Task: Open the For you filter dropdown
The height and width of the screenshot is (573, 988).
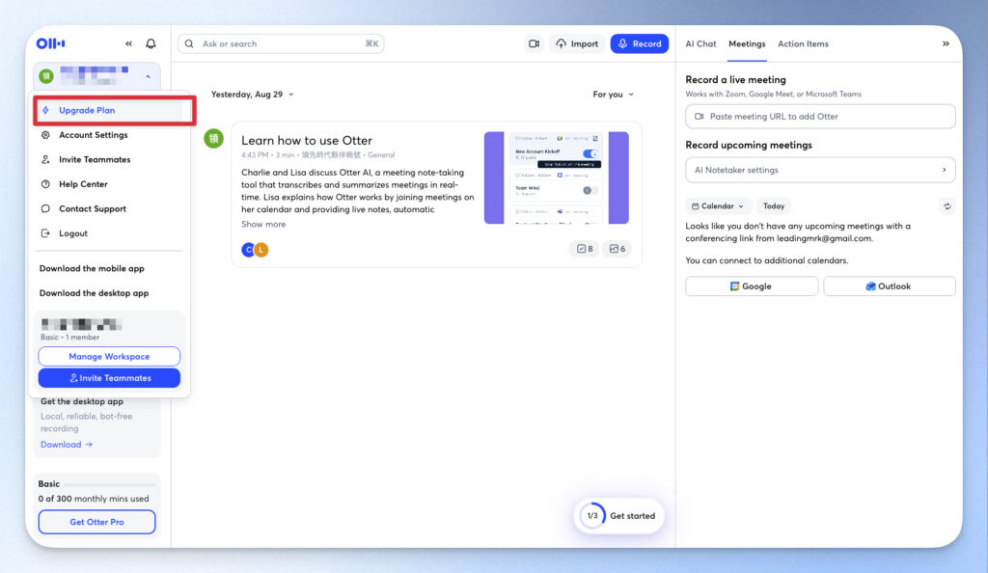Action: click(x=613, y=95)
